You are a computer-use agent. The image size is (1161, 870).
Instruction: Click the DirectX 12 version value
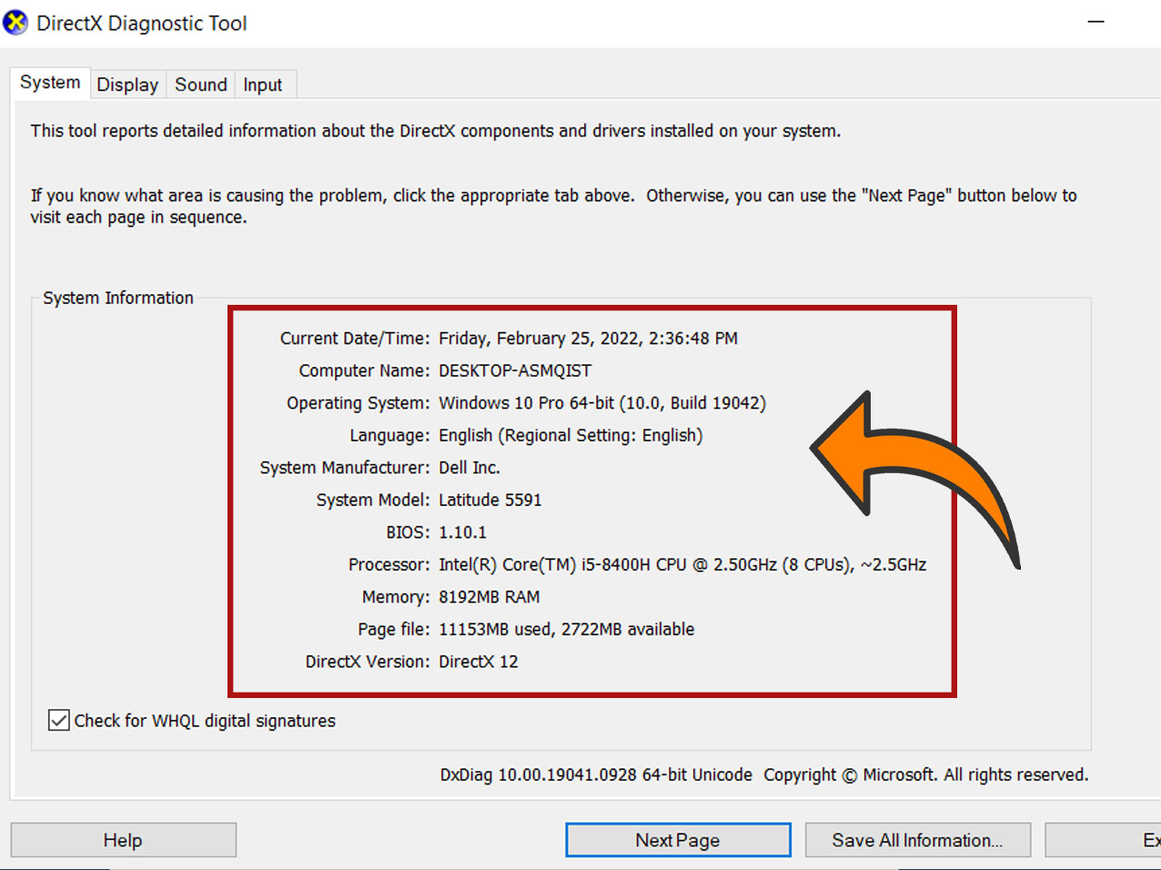click(x=479, y=662)
